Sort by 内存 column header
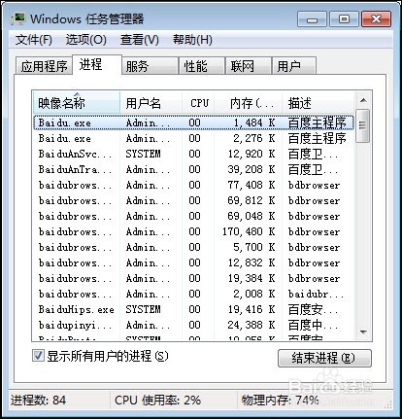Image resolution: width=402 pixels, height=419 pixels. click(249, 103)
